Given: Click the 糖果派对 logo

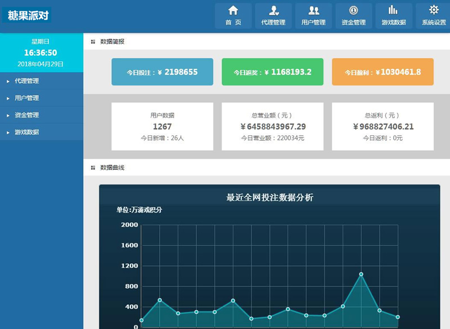Looking at the screenshot, I should coord(28,16).
